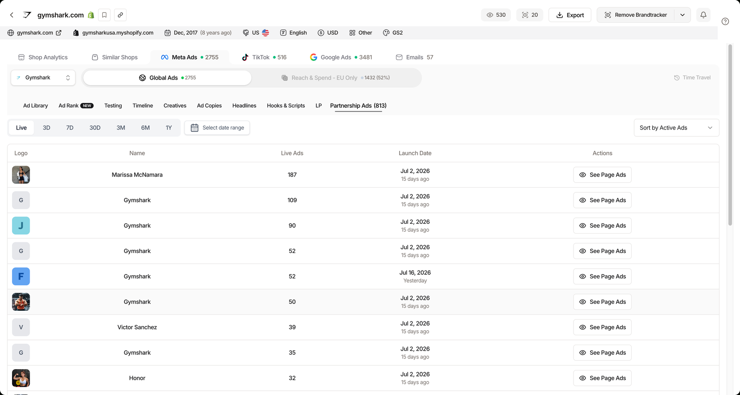Image resolution: width=740 pixels, height=395 pixels.
Task: Open the Google Ads tab
Action: coord(341,57)
